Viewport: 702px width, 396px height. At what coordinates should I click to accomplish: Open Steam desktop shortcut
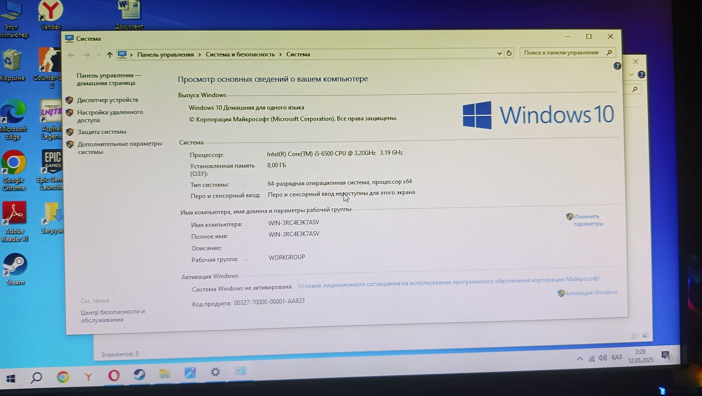point(15,269)
